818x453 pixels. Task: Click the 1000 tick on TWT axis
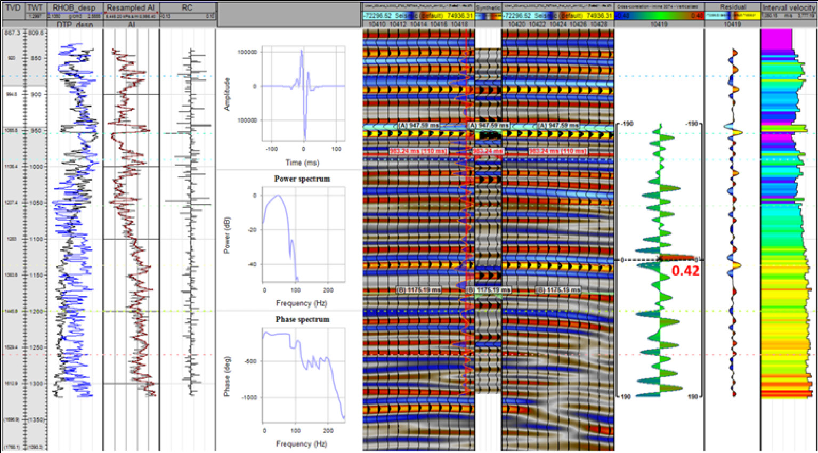[x=36, y=167]
